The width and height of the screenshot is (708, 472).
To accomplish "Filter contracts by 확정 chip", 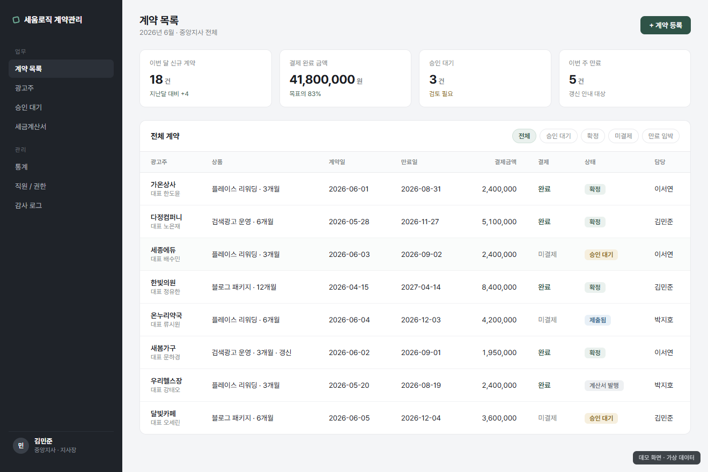I will [x=593, y=136].
